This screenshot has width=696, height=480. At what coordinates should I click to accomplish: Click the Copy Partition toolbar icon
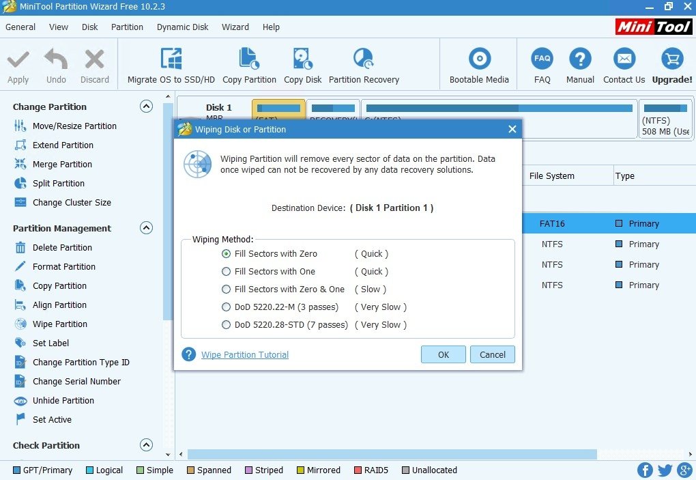click(249, 59)
